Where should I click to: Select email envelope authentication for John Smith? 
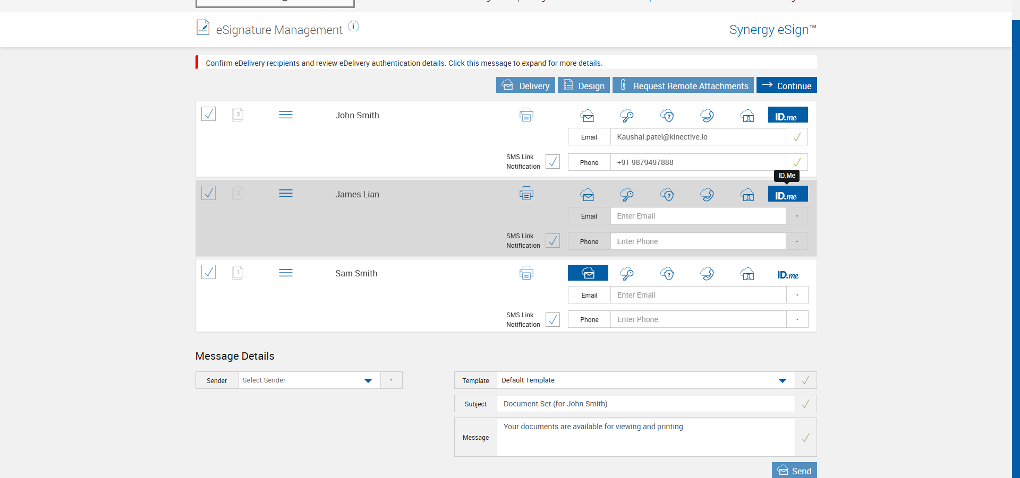587,116
